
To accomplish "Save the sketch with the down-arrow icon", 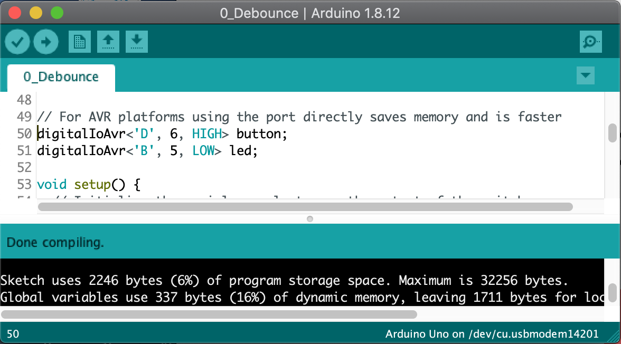I will coord(137,42).
